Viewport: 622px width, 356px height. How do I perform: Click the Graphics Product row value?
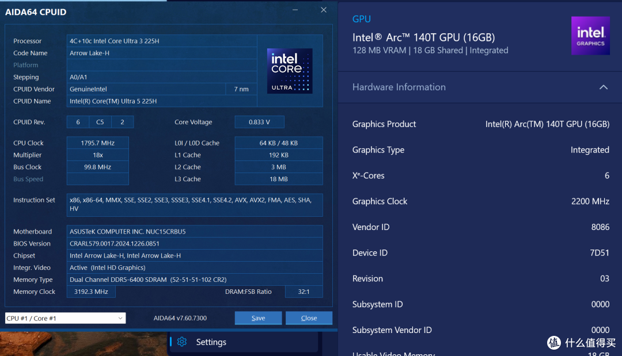(548, 124)
